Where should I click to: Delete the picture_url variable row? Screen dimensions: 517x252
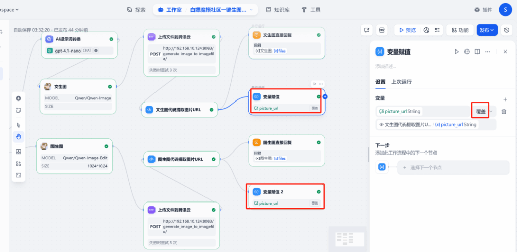click(x=504, y=111)
